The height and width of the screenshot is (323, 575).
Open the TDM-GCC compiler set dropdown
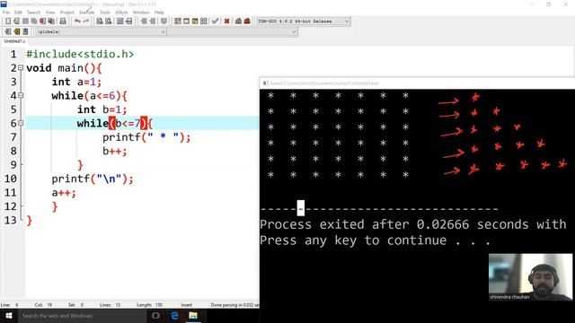point(303,22)
